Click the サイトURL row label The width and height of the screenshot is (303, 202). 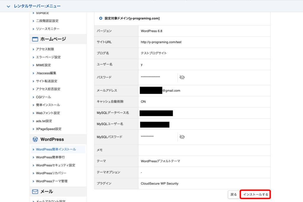[104, 42]
